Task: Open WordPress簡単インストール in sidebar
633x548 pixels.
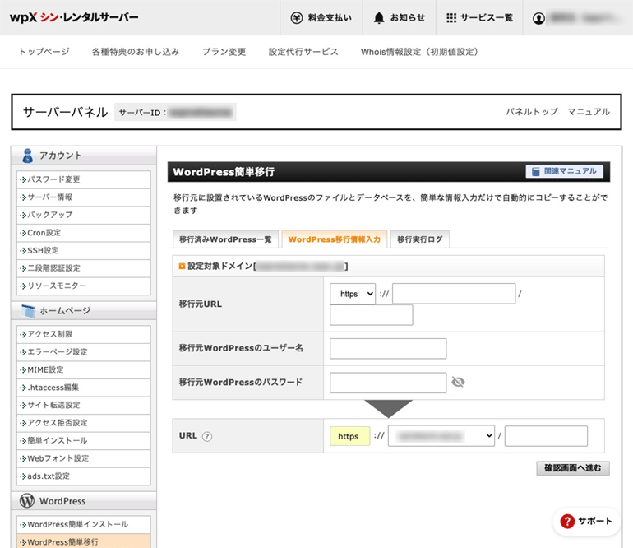Action: [84, 525]
